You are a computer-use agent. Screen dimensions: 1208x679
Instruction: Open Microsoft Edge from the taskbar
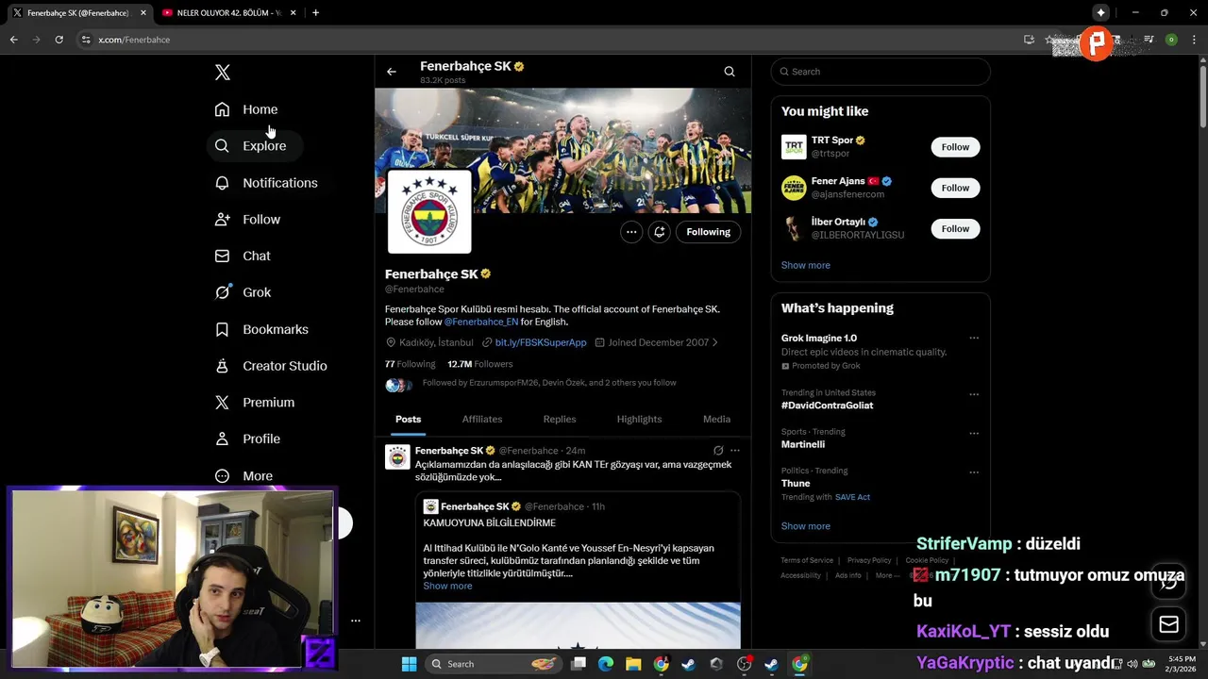pyautogui.click(x=606, y=664)
